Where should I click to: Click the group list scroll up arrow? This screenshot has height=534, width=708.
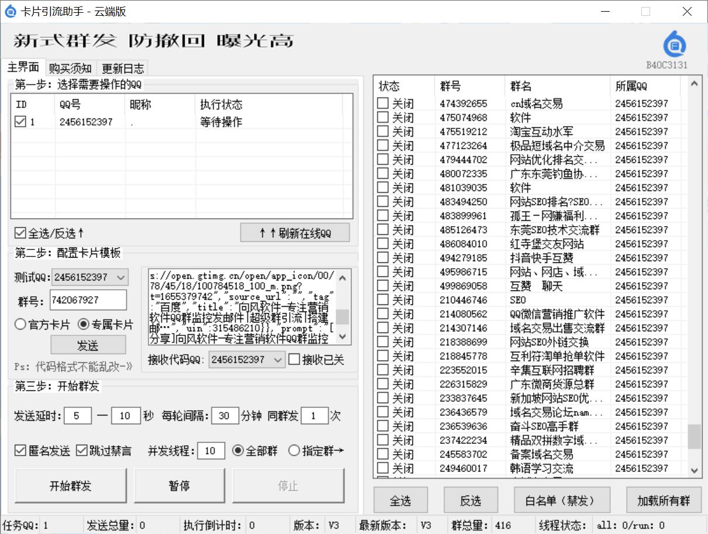pyautogui.click(x=694, y=84)
